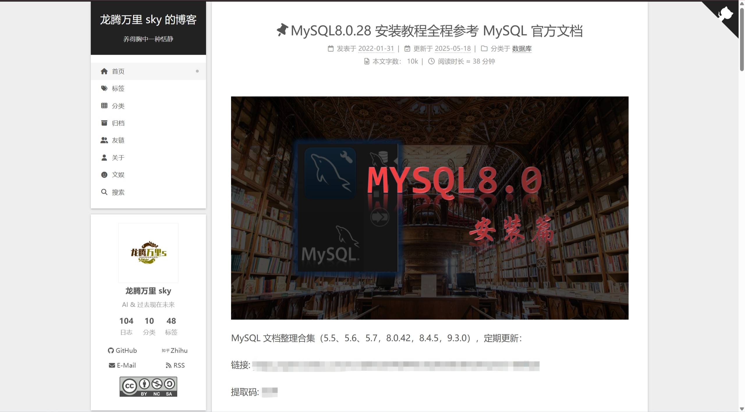Click the grid icon beside 分类
Viewport: 745px width, 412px height.
[x=104, y=106]
